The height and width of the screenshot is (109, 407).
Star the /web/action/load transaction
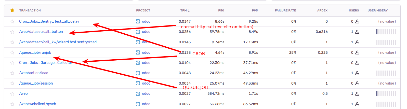pyautogui.click(x=12, y=73)
